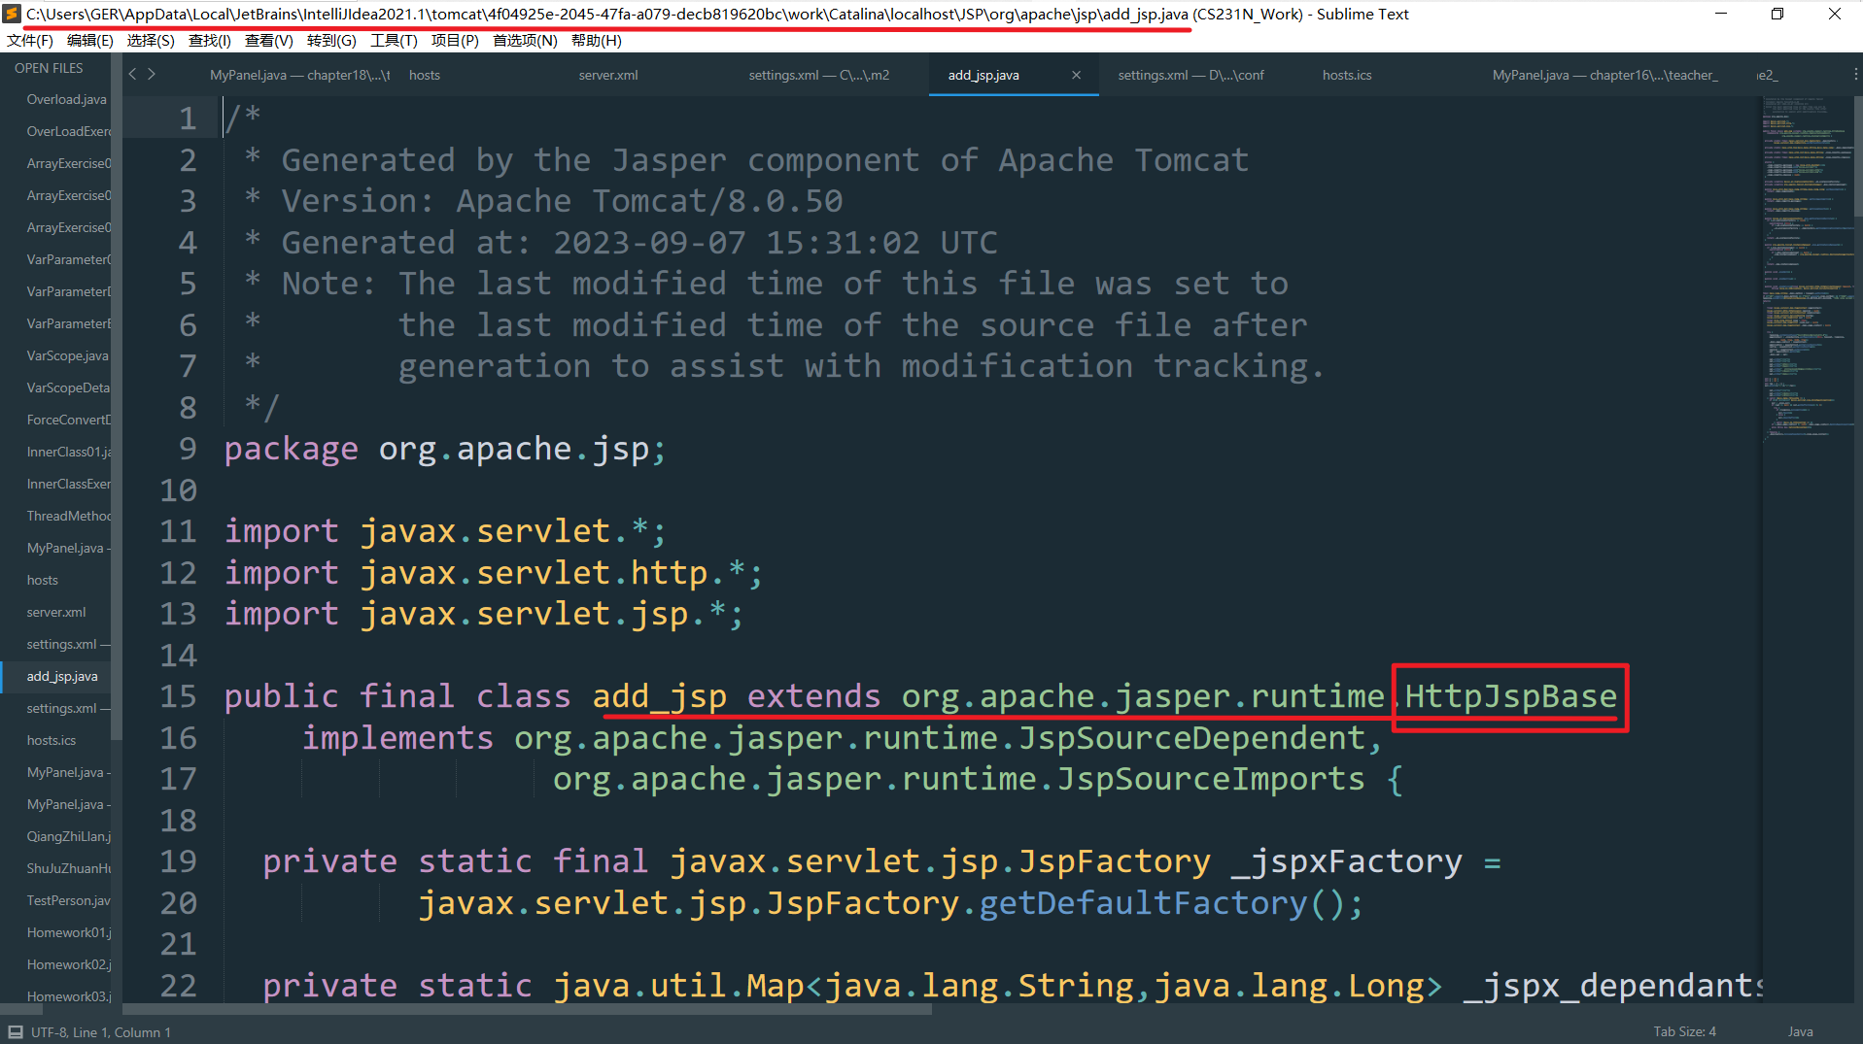Open VarScopeDeta file in sidebar
Image resolution: width=1863 pixels, height=1044 pixels.
[x=68, y=387]
